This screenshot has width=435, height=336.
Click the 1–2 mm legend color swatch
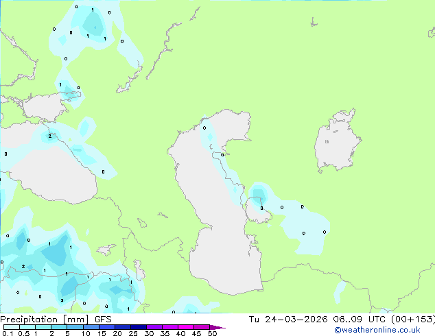click(43, 327)
